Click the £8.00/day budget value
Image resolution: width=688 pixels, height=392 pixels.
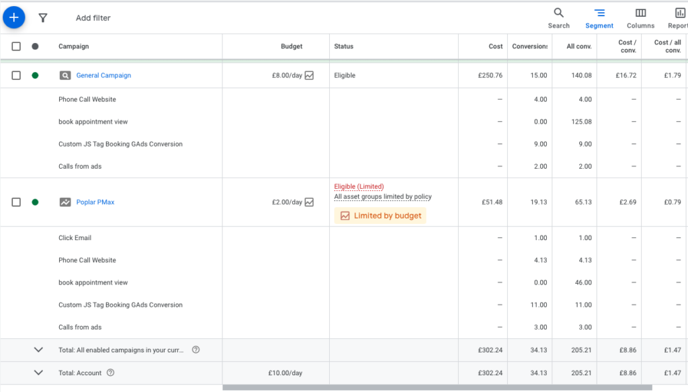click(x=287, y=75)
